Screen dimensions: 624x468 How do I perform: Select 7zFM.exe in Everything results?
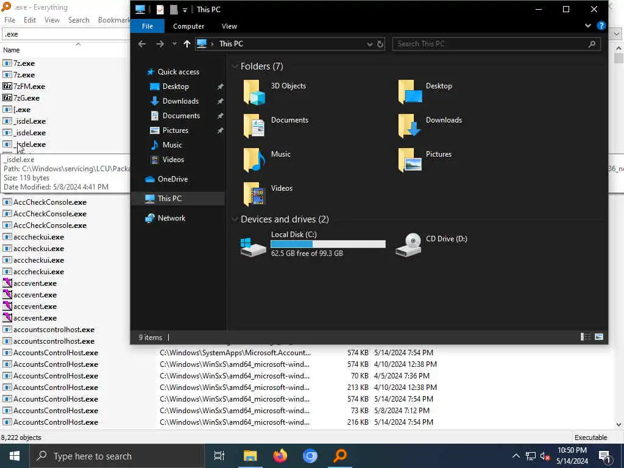click(29, 87)
